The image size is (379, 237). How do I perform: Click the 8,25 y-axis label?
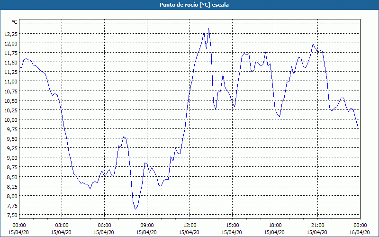(x=13, y=187)
